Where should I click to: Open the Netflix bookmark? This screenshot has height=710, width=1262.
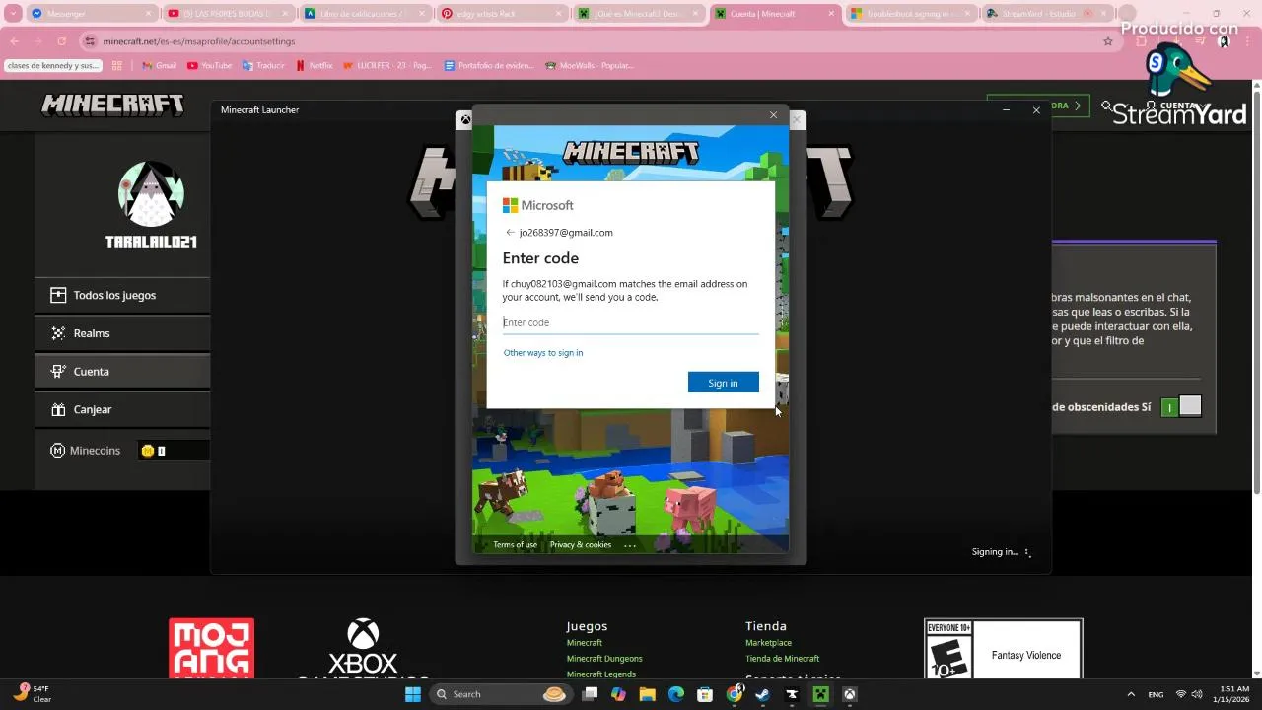[x=315, y=66]
